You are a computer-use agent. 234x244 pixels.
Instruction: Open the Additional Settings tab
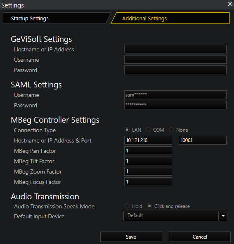pos(170,18)
